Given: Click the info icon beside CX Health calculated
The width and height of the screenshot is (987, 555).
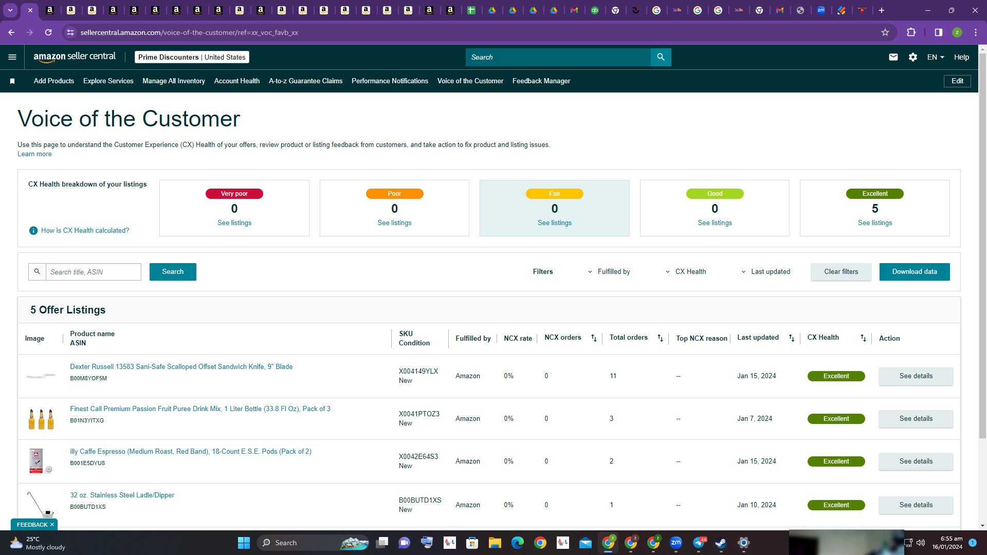Looking at the screenshot, I should [x=33, y=231].
